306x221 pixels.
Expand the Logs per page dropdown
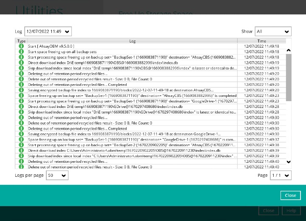point(57,176)
